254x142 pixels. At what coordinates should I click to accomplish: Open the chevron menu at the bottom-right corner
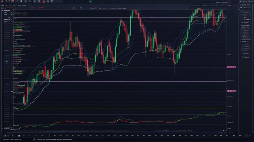pyautogui.click(x=250, y=136)
